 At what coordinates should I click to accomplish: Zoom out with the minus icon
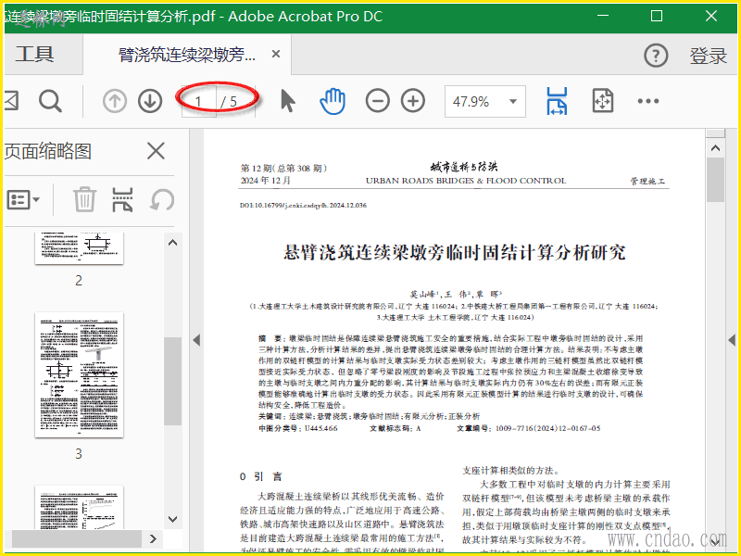pyautogui.click(x=378, y=101)
